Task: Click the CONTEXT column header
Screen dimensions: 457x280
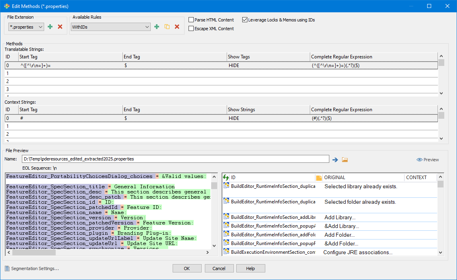Action: 416,178
